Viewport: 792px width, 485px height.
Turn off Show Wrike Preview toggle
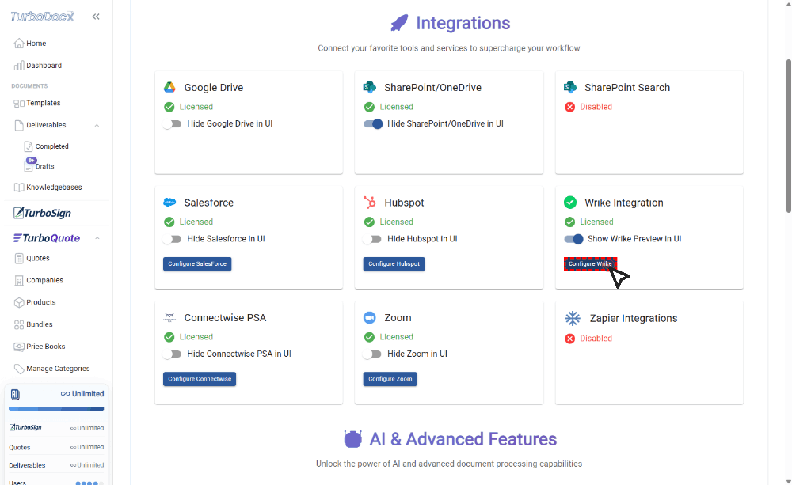573,239
